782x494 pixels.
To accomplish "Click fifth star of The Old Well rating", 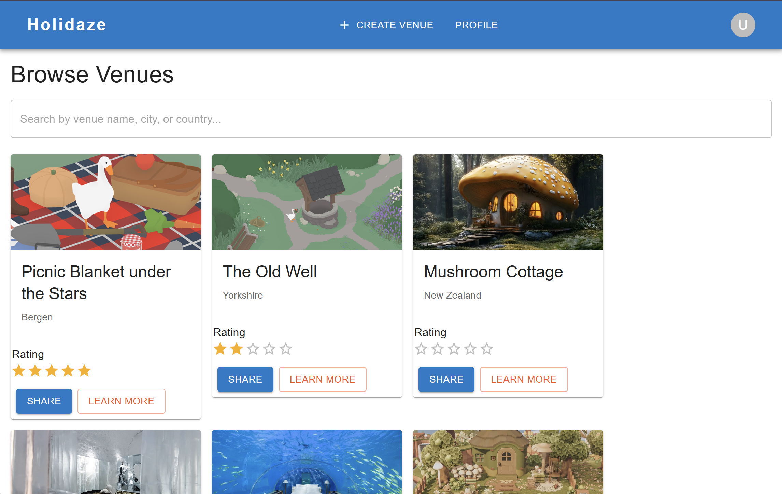I will 286,349.
